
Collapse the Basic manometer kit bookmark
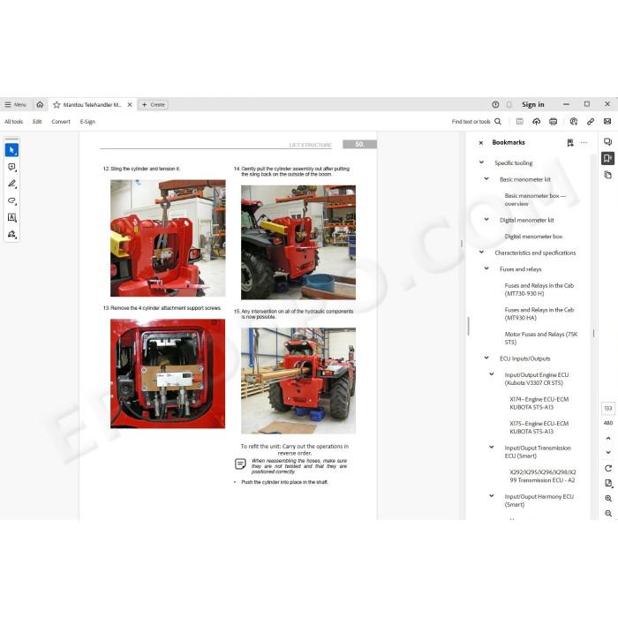pos(486,179)
